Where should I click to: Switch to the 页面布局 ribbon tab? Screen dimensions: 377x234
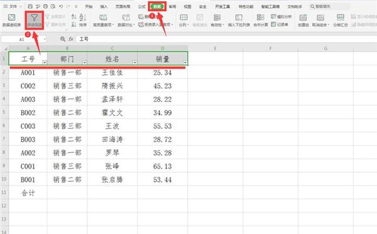tap(123, 6)
